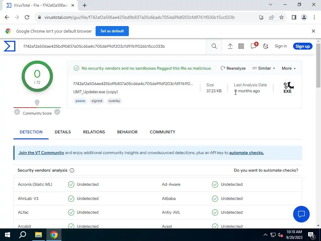Vote positive with the community score check icon
321x241 pixels.
click(57, 112)
